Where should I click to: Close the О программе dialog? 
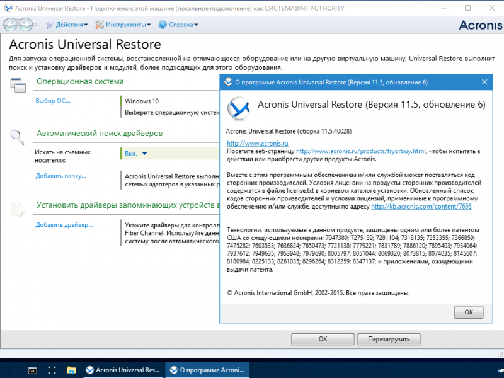484,82
